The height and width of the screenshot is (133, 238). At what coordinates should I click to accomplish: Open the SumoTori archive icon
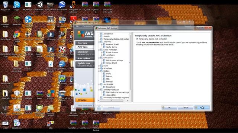coord(73,125)
